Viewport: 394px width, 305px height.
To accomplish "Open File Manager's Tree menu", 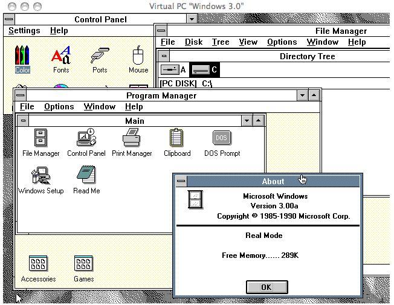I will pos(221,42).
